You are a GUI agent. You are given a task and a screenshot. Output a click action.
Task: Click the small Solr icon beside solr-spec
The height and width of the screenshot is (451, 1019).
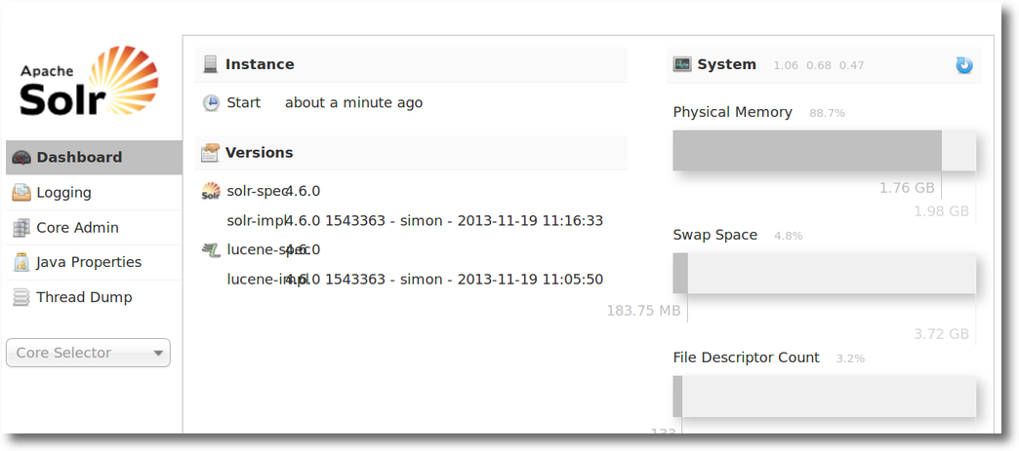pyautogui.click(x=211, y=191)
